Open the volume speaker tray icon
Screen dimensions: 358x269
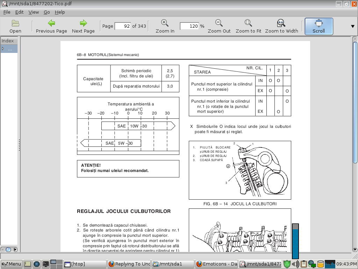click(295, 264)
